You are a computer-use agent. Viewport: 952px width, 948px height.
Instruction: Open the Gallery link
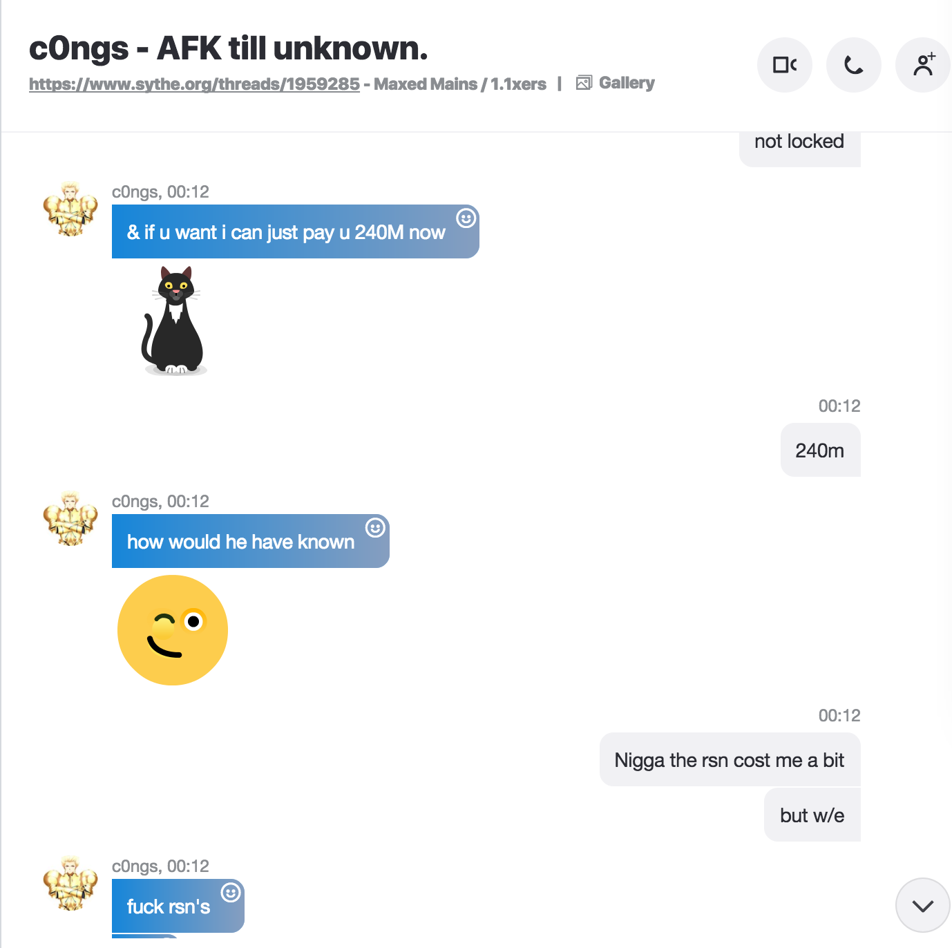627,83
